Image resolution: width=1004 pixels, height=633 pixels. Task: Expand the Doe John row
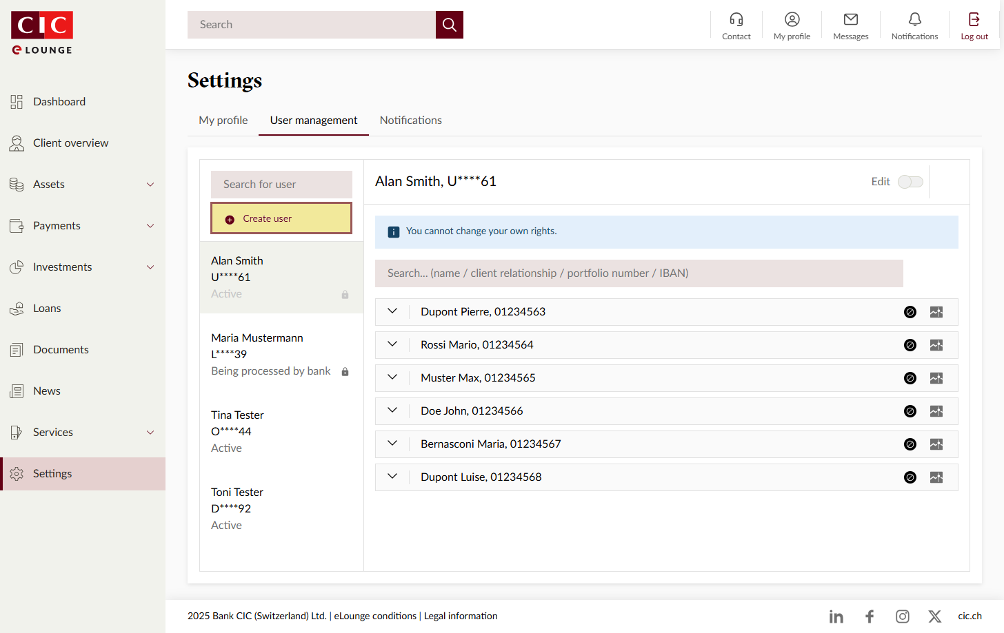coord(392,411)
